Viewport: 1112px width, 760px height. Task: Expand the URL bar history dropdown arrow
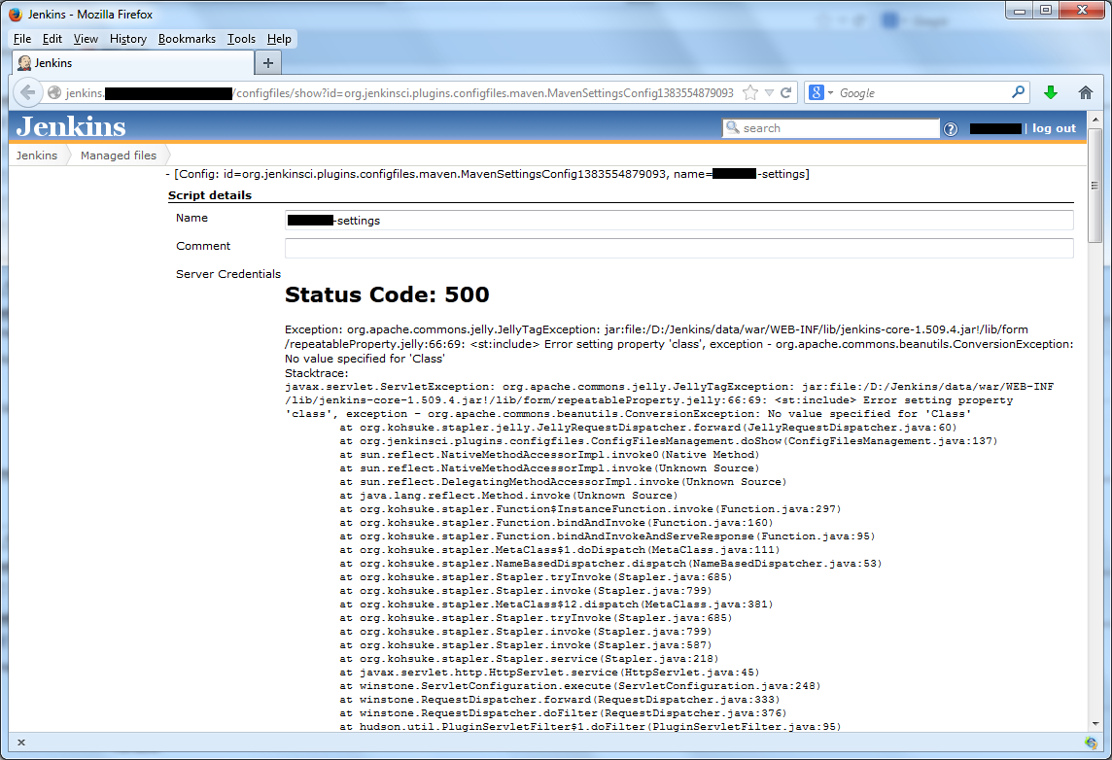click(769, 93)
